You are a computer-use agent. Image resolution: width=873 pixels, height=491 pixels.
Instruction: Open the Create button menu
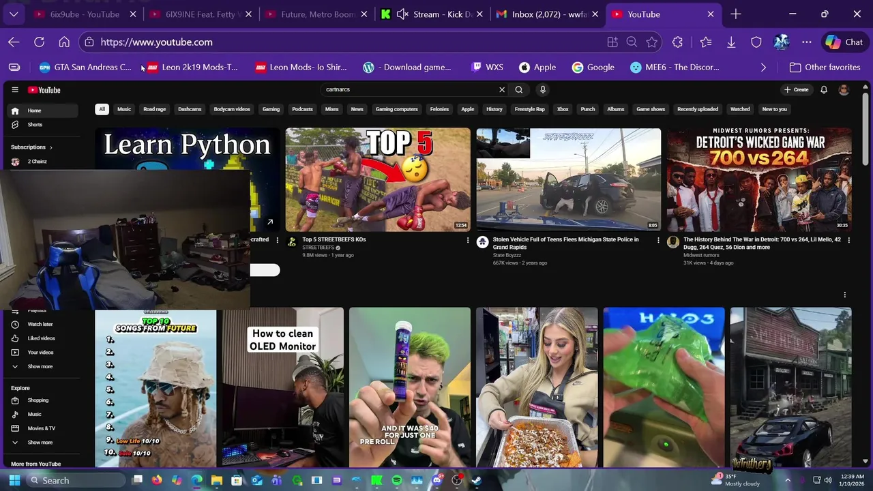[797, 90]
